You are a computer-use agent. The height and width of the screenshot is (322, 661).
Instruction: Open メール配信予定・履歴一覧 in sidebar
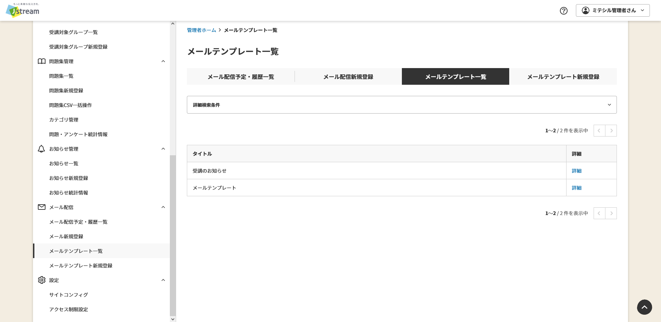[78, 222]
